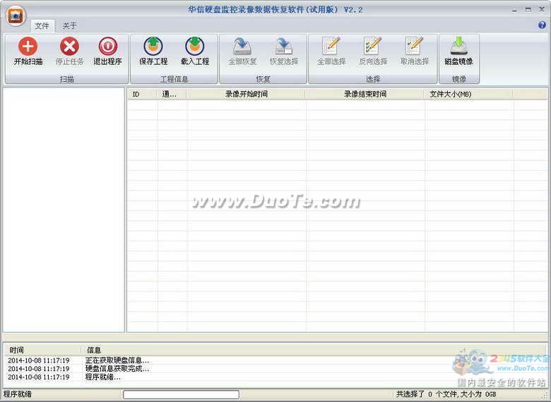Click the 停止任务 stop task icon

click(x=69, y=47)
